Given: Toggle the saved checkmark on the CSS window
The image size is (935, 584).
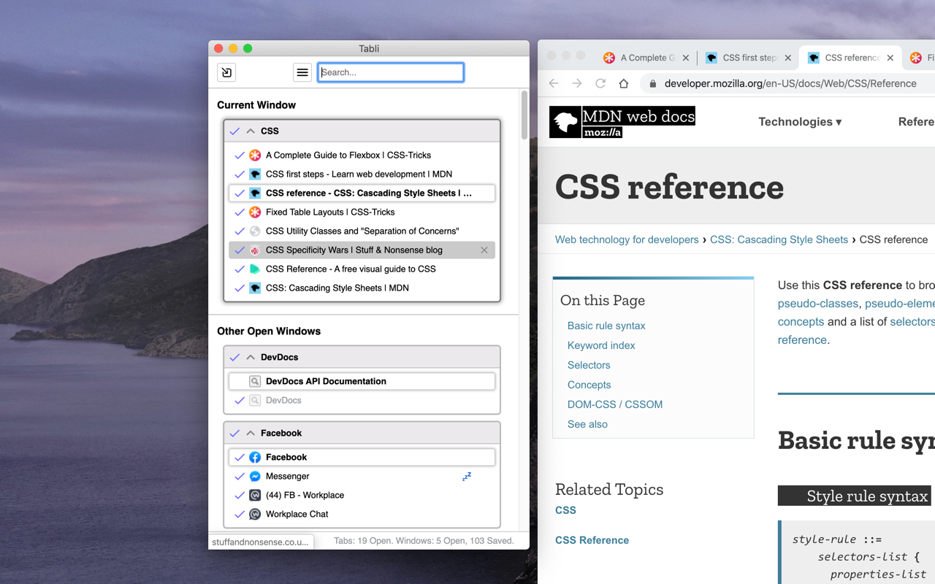Looking at the screenshot, I should click(234, 131).
